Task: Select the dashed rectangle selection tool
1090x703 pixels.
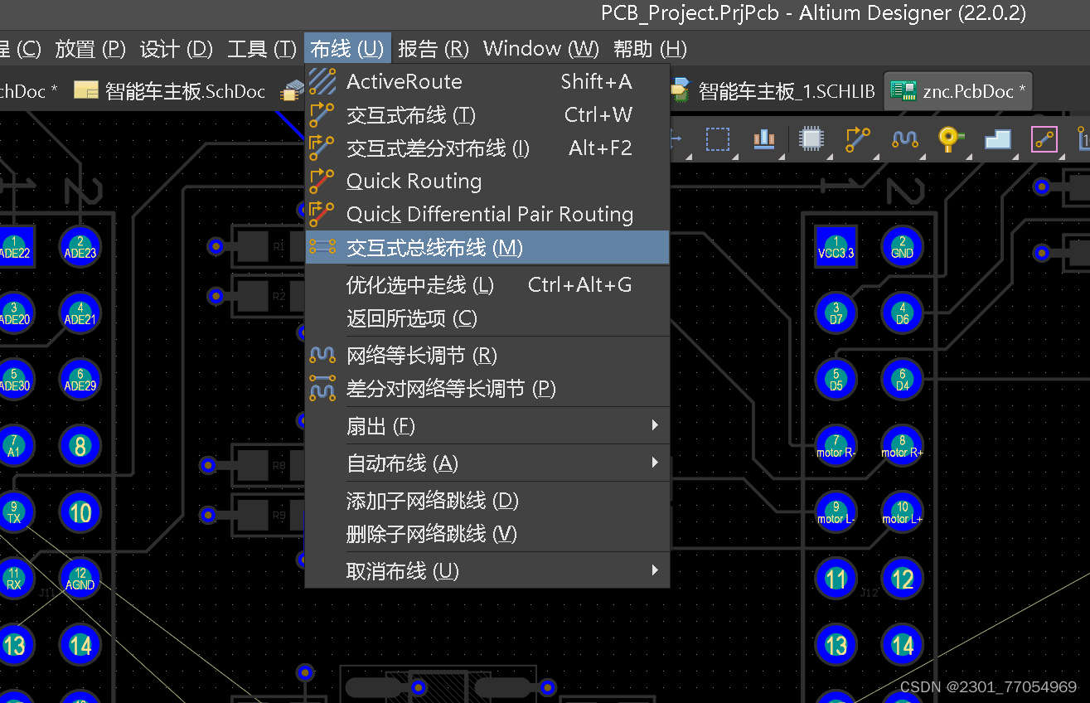Action: 717,139
